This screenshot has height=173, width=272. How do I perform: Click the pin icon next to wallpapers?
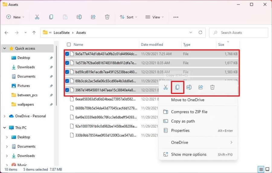(51, 105)
